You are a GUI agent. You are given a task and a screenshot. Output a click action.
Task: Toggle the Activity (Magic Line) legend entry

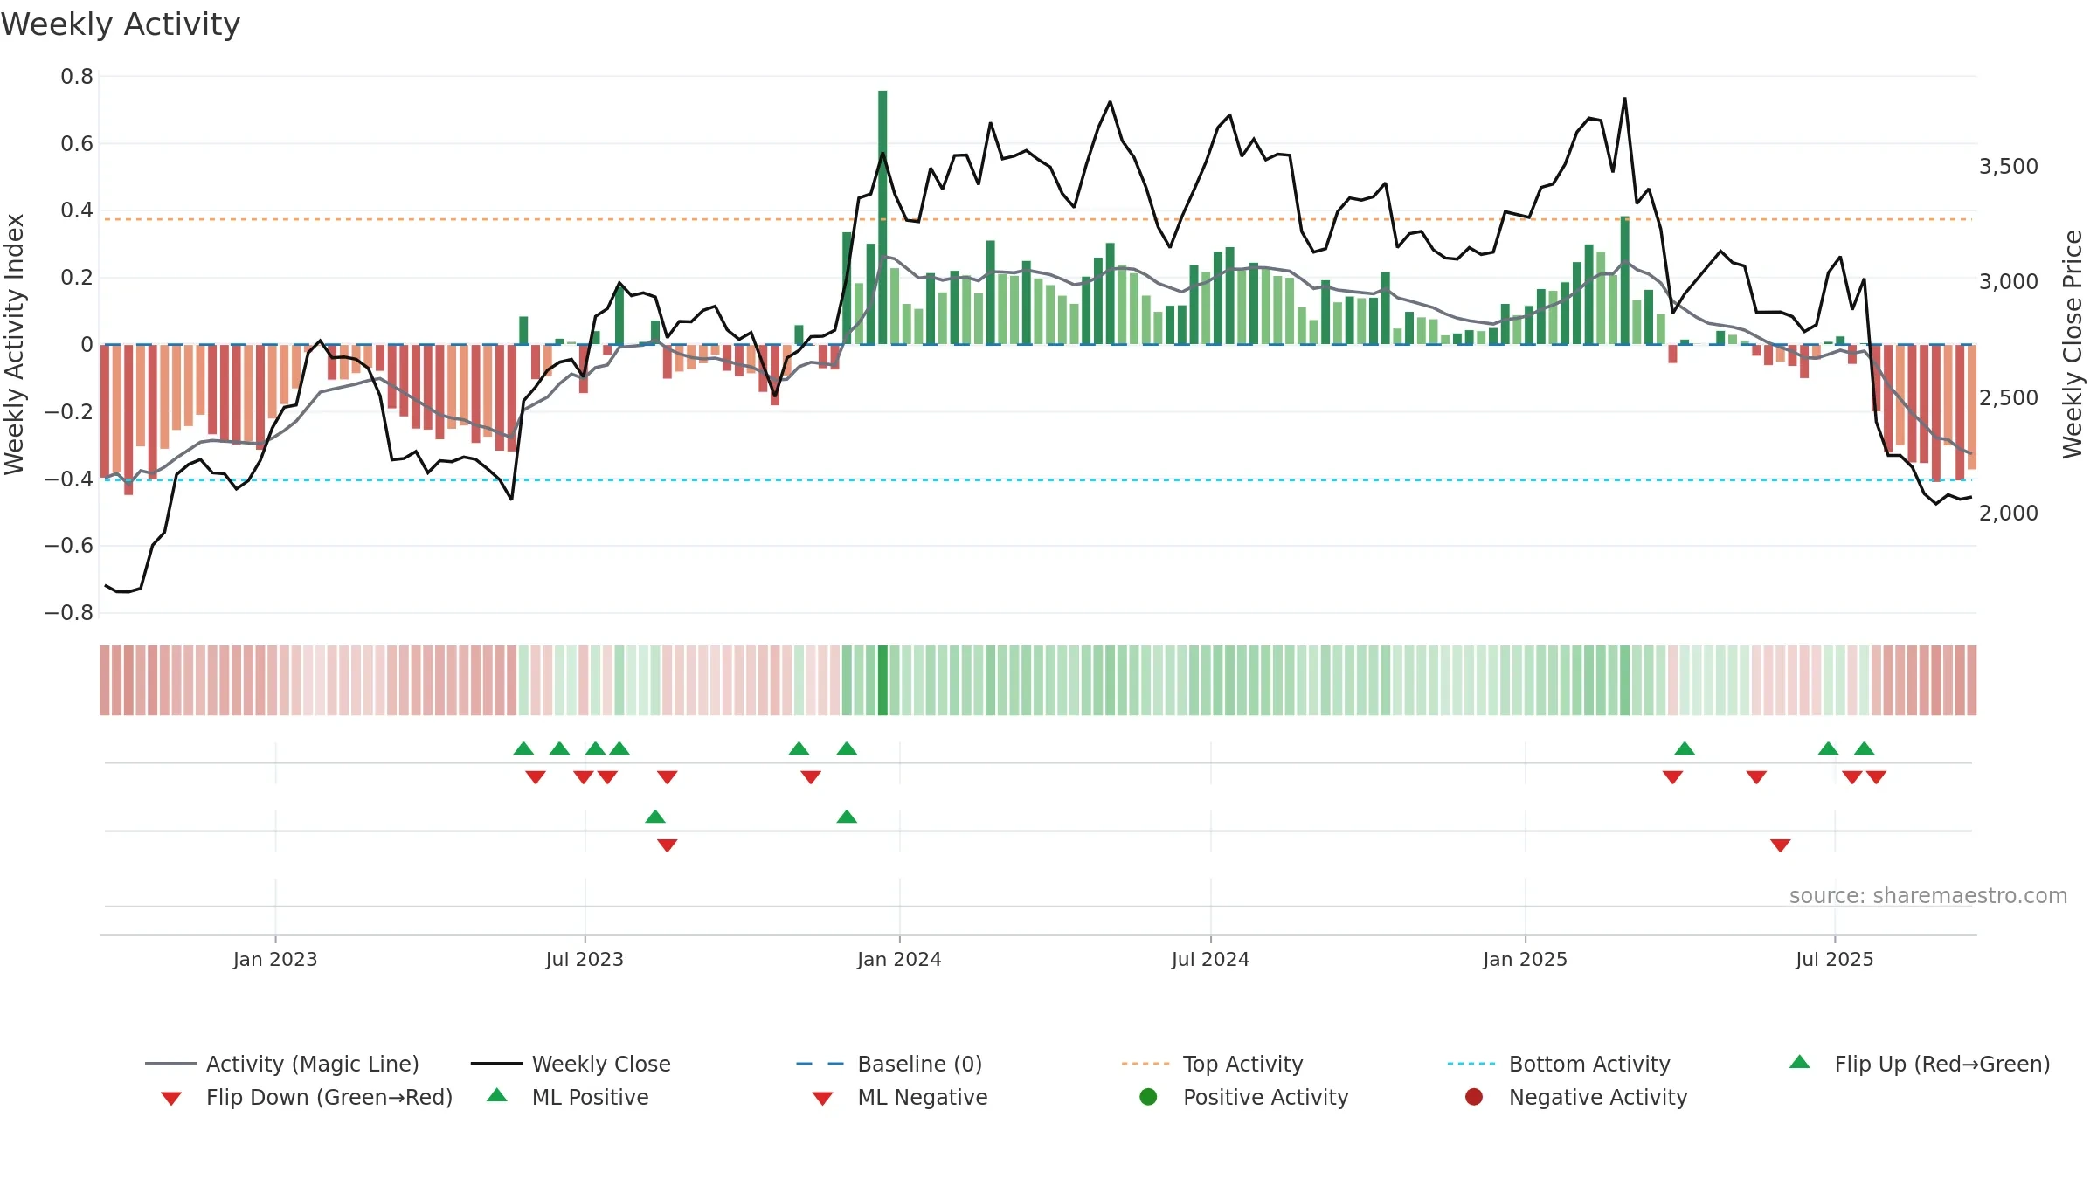pyautogui.click(x=282, y=1064)
